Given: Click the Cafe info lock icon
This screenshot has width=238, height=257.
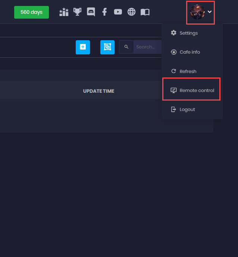Looking at the screenshot, I should [173, 52].
